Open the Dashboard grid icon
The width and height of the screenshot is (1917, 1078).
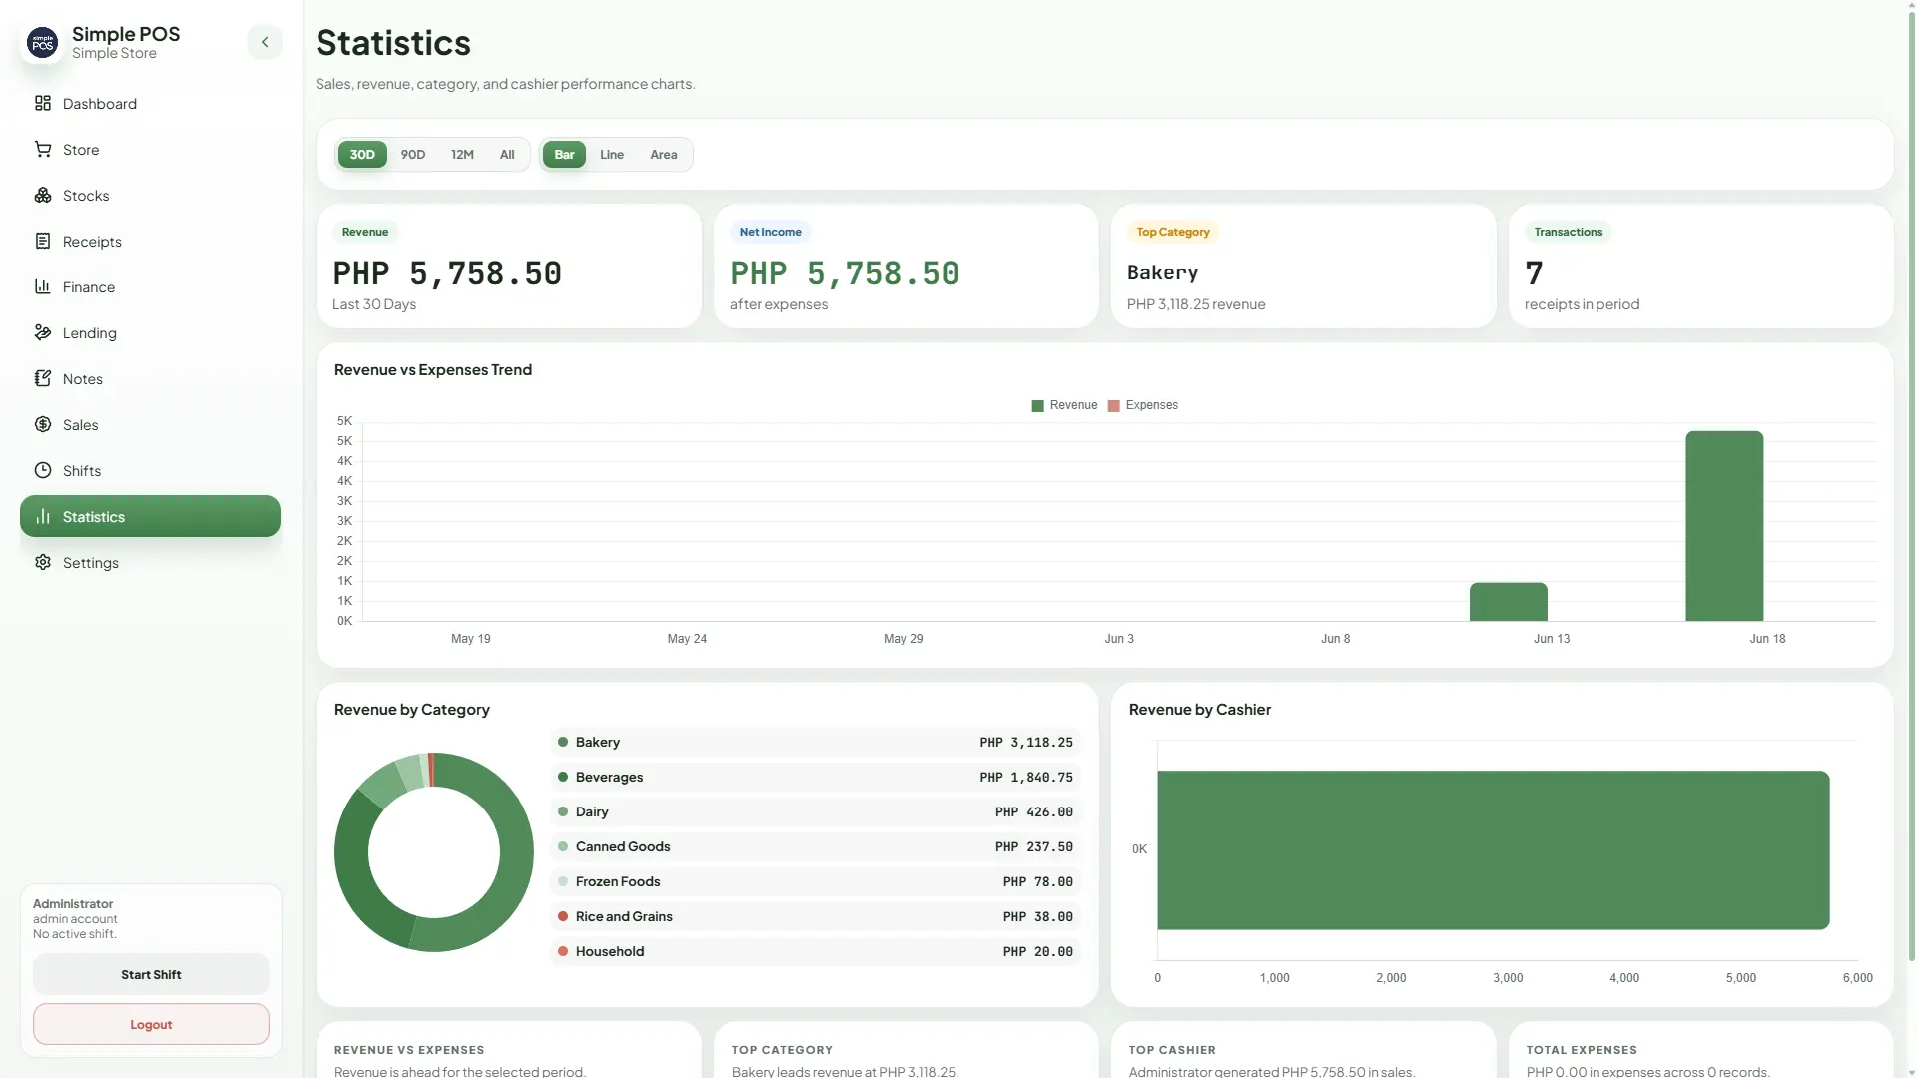click(x=43, y=104)
